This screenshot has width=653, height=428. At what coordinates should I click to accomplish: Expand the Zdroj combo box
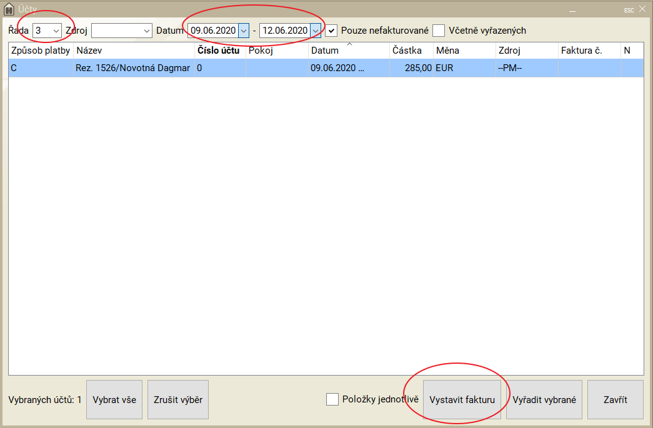click(x=147, y=30)
